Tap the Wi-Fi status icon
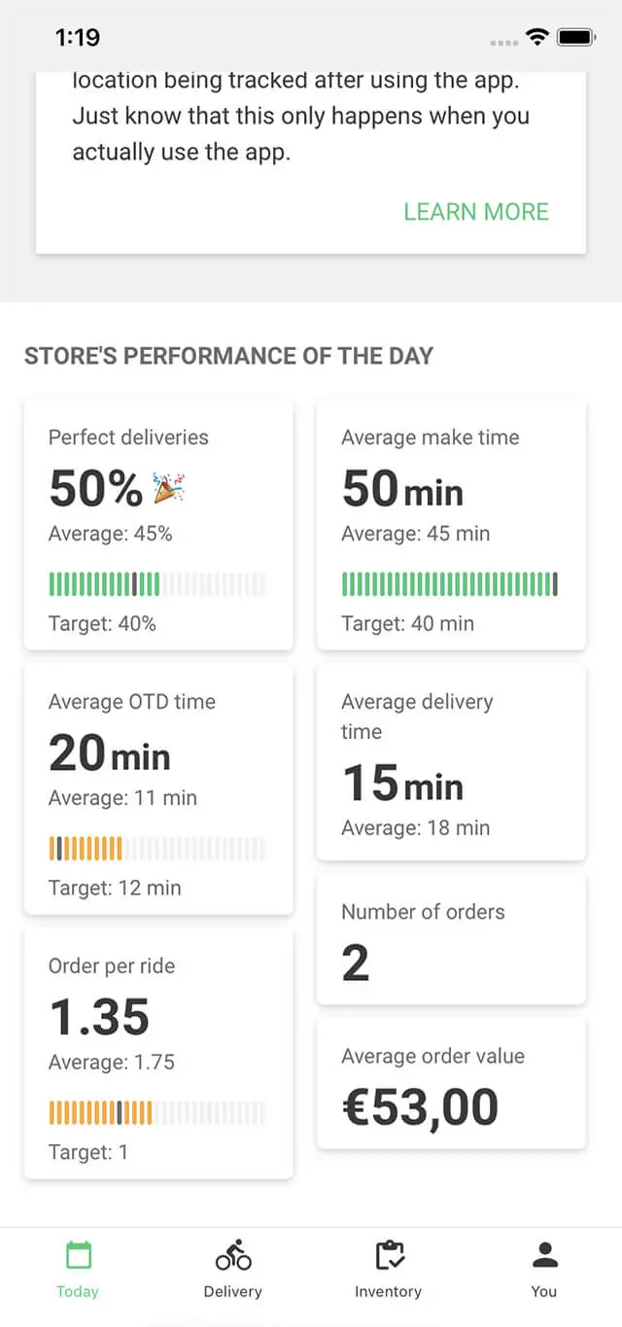 point(536,38)
